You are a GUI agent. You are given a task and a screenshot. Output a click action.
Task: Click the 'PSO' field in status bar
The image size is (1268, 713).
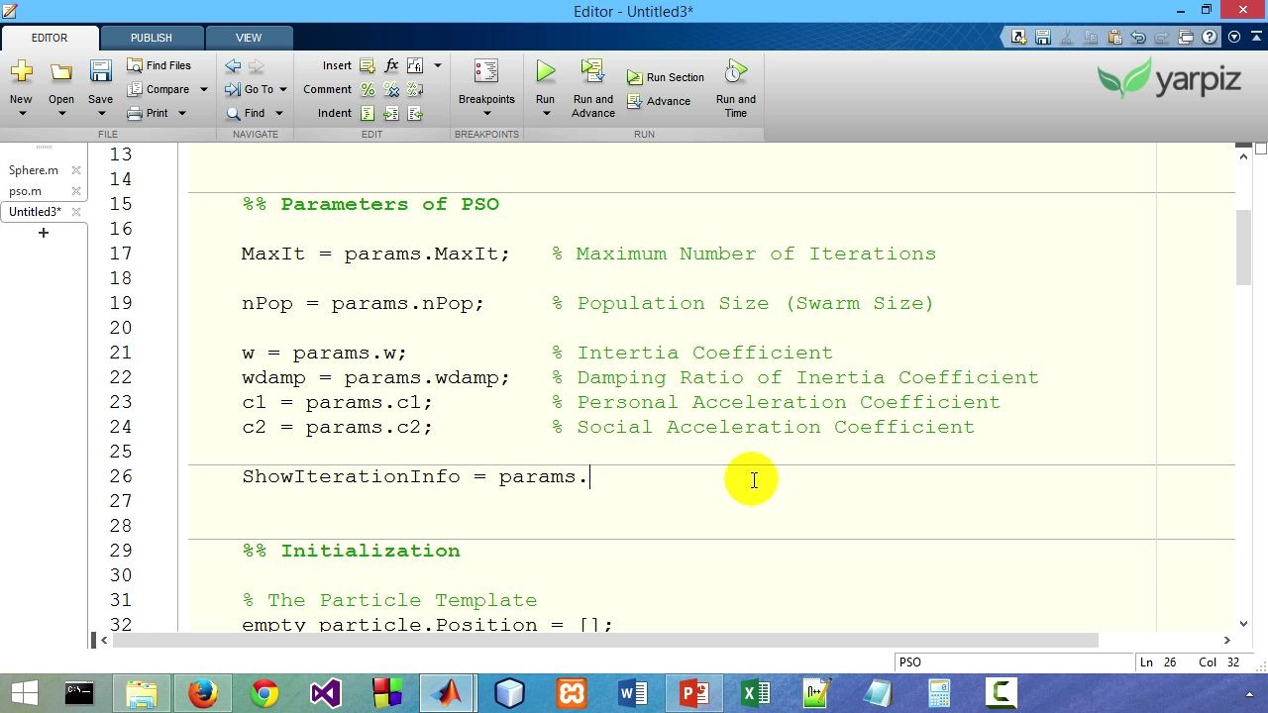click(x=1014, y=662)
